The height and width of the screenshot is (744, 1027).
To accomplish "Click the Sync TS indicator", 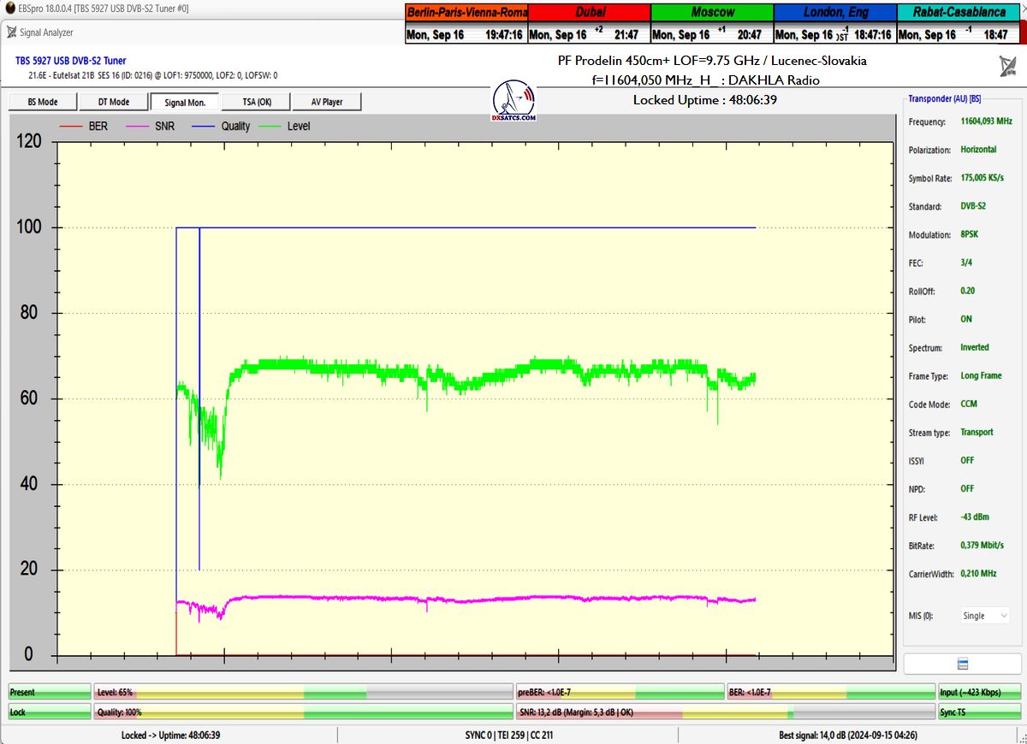I will pyautogui.click(x=979, y=712).
